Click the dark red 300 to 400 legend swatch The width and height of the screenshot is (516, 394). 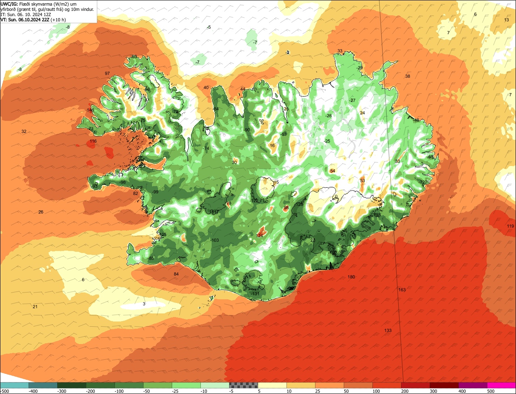444,385
